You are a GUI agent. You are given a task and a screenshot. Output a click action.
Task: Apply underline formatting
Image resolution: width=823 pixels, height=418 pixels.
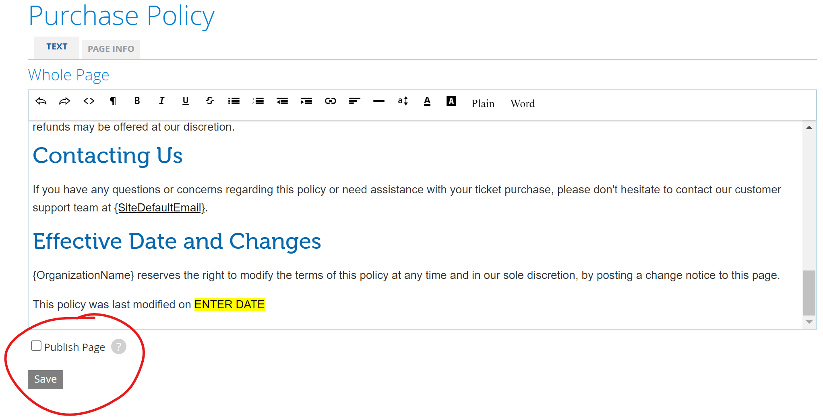186,101
